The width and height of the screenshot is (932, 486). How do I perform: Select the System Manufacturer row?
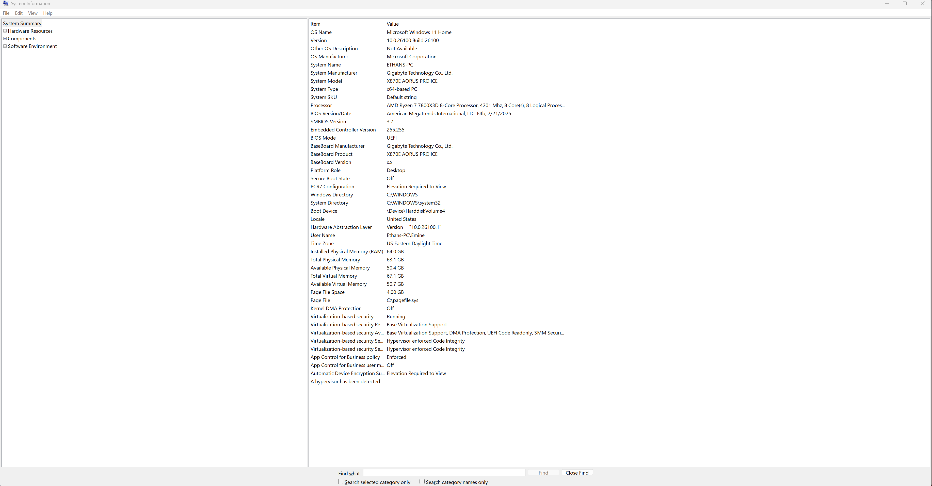pyautogui.click(x=437, y=73)
